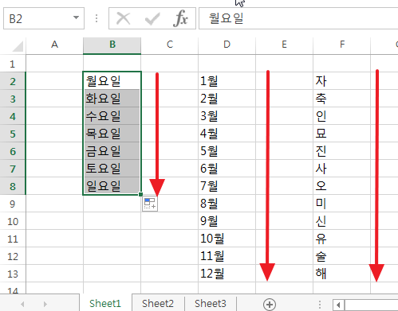
Task: Select cell containing 진
Action: 342,151
